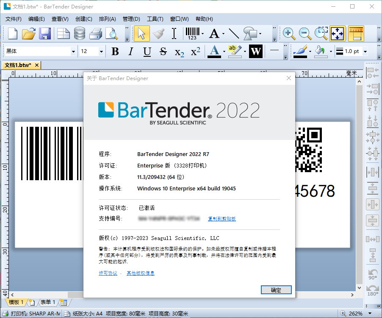Screen dimensions: 382x318
Task: Expand the shapes tool dropdown arrow
Action: coord(260,33)
